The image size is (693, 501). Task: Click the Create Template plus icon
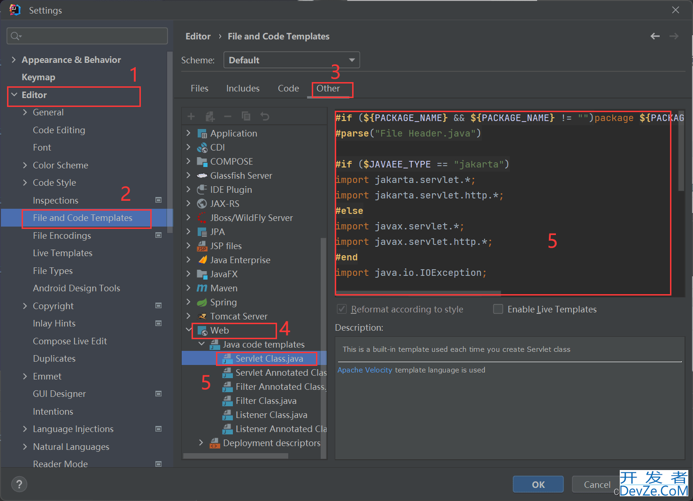191,116
